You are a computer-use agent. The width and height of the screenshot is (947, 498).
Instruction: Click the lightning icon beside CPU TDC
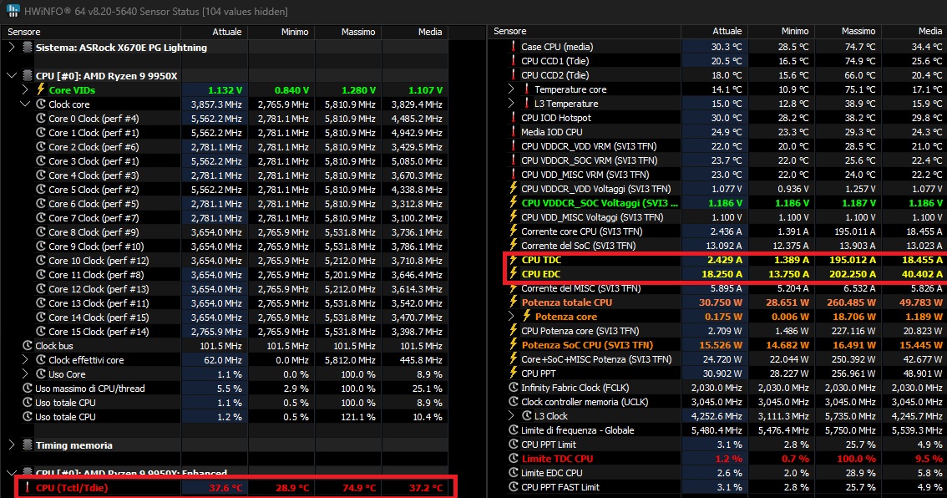coord(514,259)
